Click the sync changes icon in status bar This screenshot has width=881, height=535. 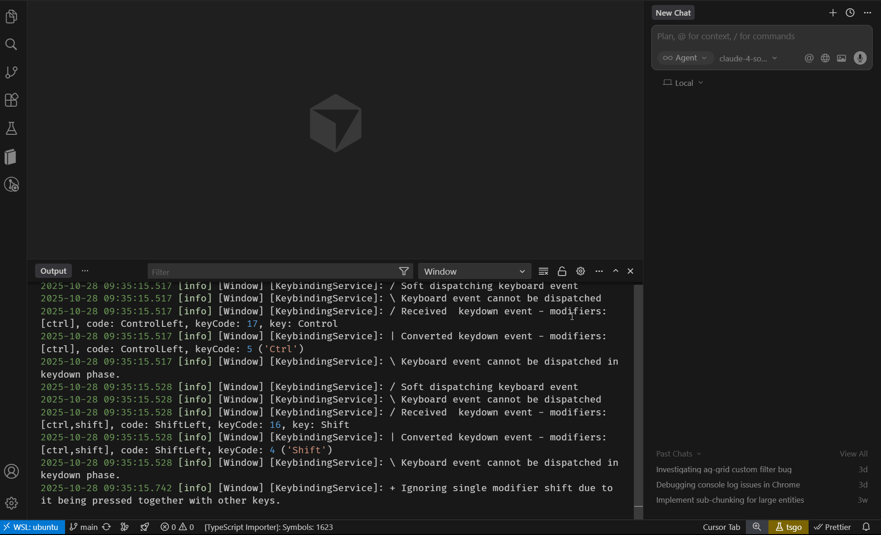click(107, 527)
